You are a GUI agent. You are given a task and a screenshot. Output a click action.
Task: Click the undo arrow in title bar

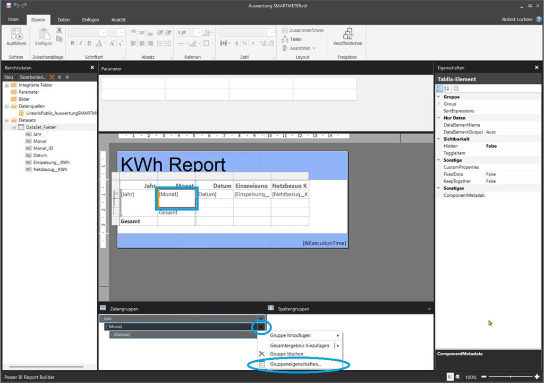click(x=16, y=5)
